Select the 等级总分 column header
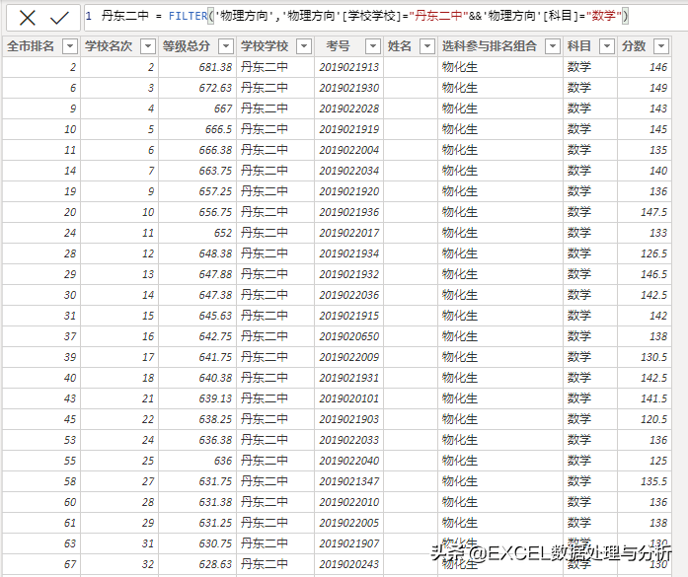This screenshot has width=688, height=577. [186, 46]
